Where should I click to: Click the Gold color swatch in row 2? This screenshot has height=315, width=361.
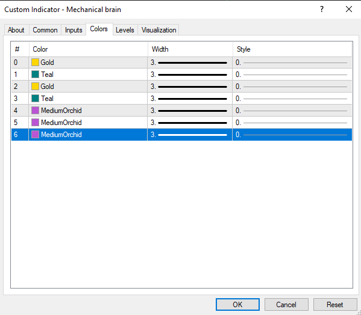[x=35, y=87]
